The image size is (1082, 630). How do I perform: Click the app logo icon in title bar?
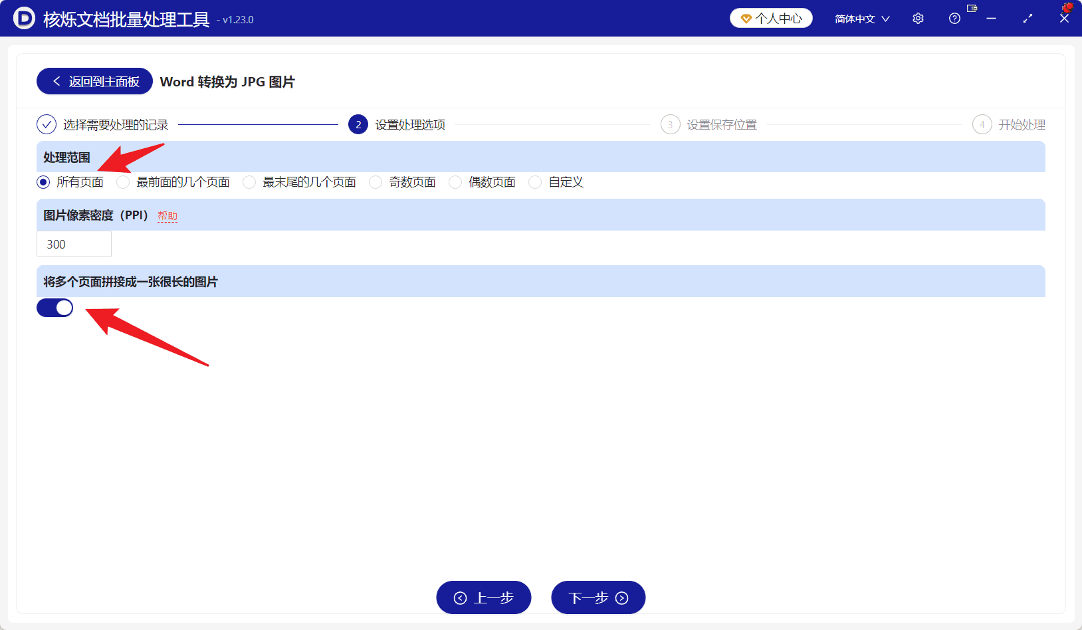coord(24,18)
